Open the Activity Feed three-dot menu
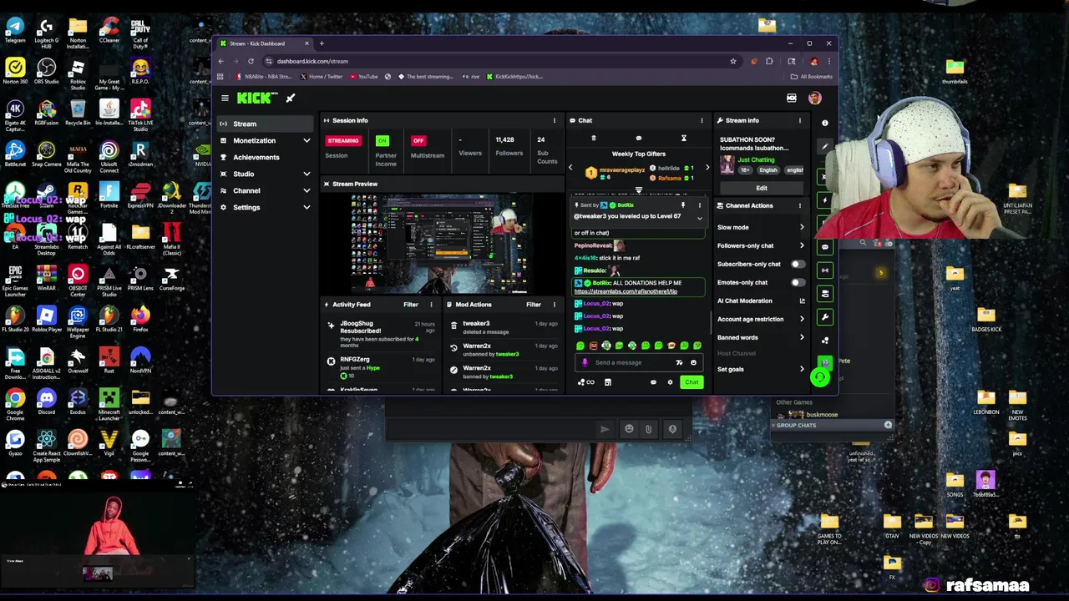This screenshot has height=601, width=1069. coord(431,305)
